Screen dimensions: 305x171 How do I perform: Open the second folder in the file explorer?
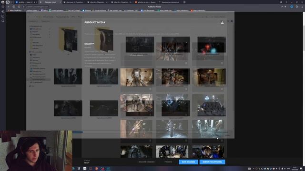[x=104, y=40]
